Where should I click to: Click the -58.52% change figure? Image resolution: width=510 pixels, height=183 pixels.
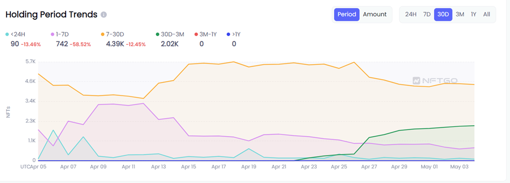(80, 44)
